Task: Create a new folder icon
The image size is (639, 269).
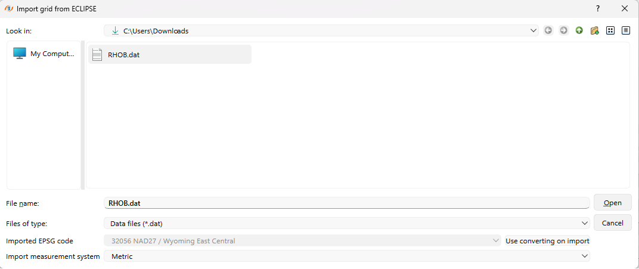Action: point(594,30)
